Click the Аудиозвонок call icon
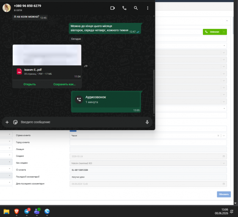Screen dimensions: 238x217 pos(79,99)
